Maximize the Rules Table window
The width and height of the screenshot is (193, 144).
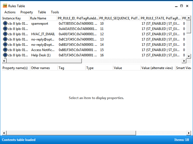point(181,6)
